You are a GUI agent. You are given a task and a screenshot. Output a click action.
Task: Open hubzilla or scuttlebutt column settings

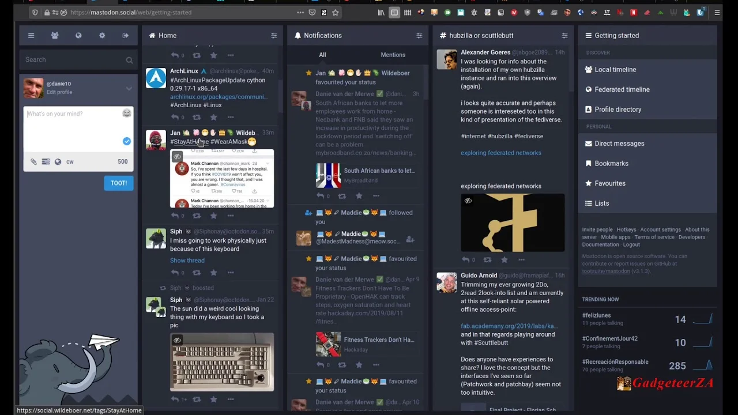click(x=564, y=36)
